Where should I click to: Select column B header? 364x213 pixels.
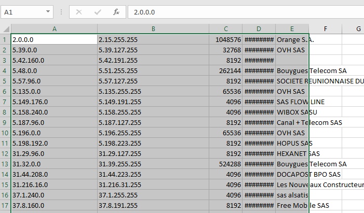click(x=153, y=29)
